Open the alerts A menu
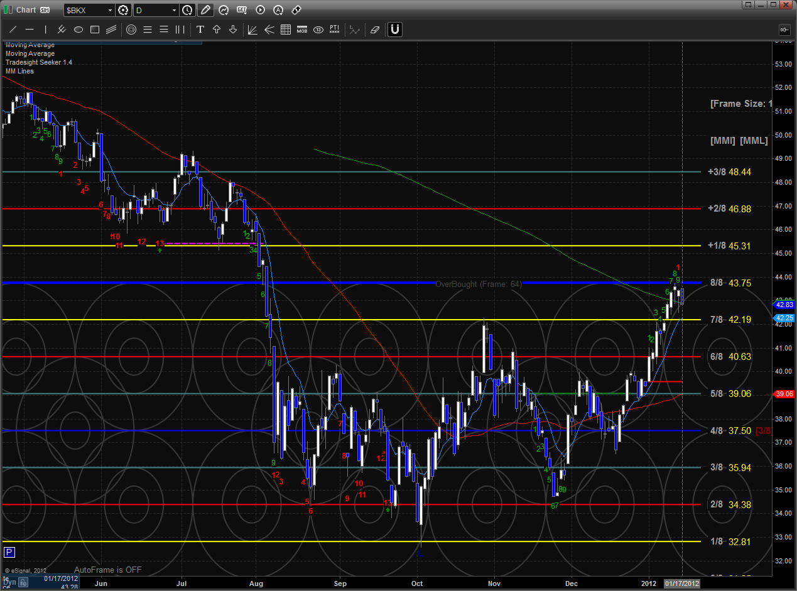The width and height of the screenshot is (797, 591). [278, 10]
